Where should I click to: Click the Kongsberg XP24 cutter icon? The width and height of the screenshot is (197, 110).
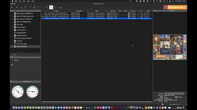click(x=15, y=33)
